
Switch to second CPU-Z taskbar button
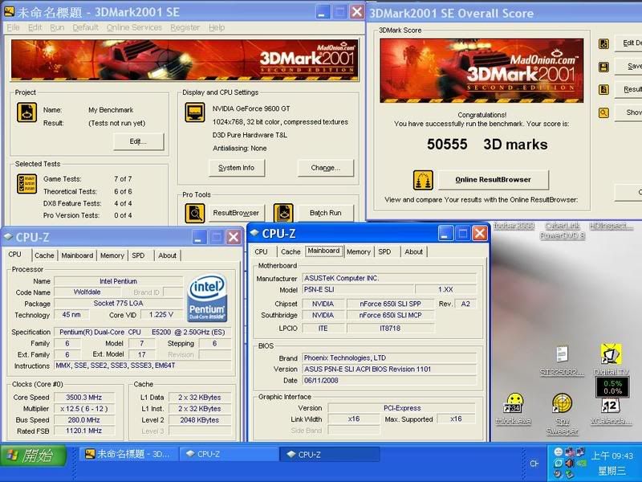330,454
